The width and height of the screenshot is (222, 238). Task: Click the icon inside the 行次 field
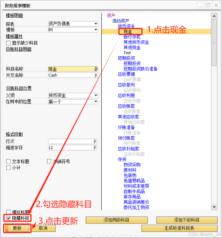(95, 142)
